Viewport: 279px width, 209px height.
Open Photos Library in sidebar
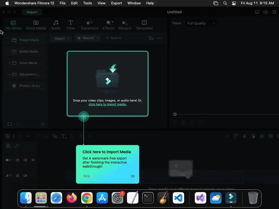click(25, 86)
